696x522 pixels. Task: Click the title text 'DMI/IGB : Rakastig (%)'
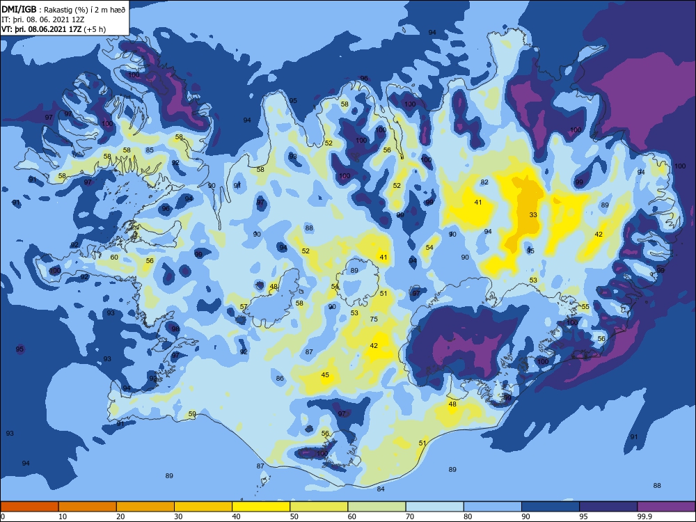(46, 9)
